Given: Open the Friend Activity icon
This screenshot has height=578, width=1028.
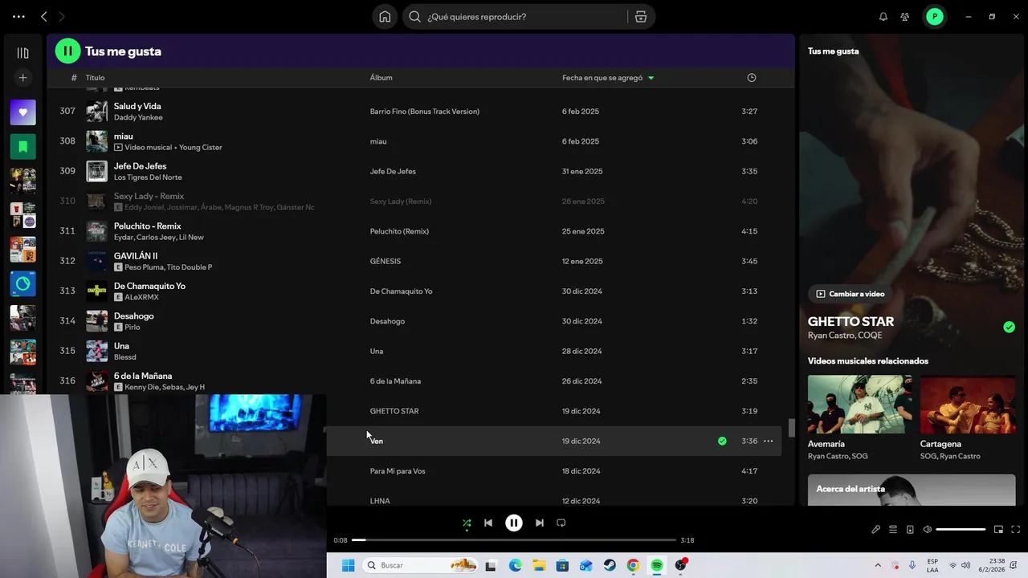Looking at the screenshot, I should coord(905,17).
